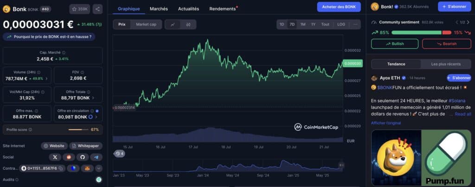The height and width of the screenshot is (187, 475).
Task: Select Market cap chart mode
Action: (146, 25)
